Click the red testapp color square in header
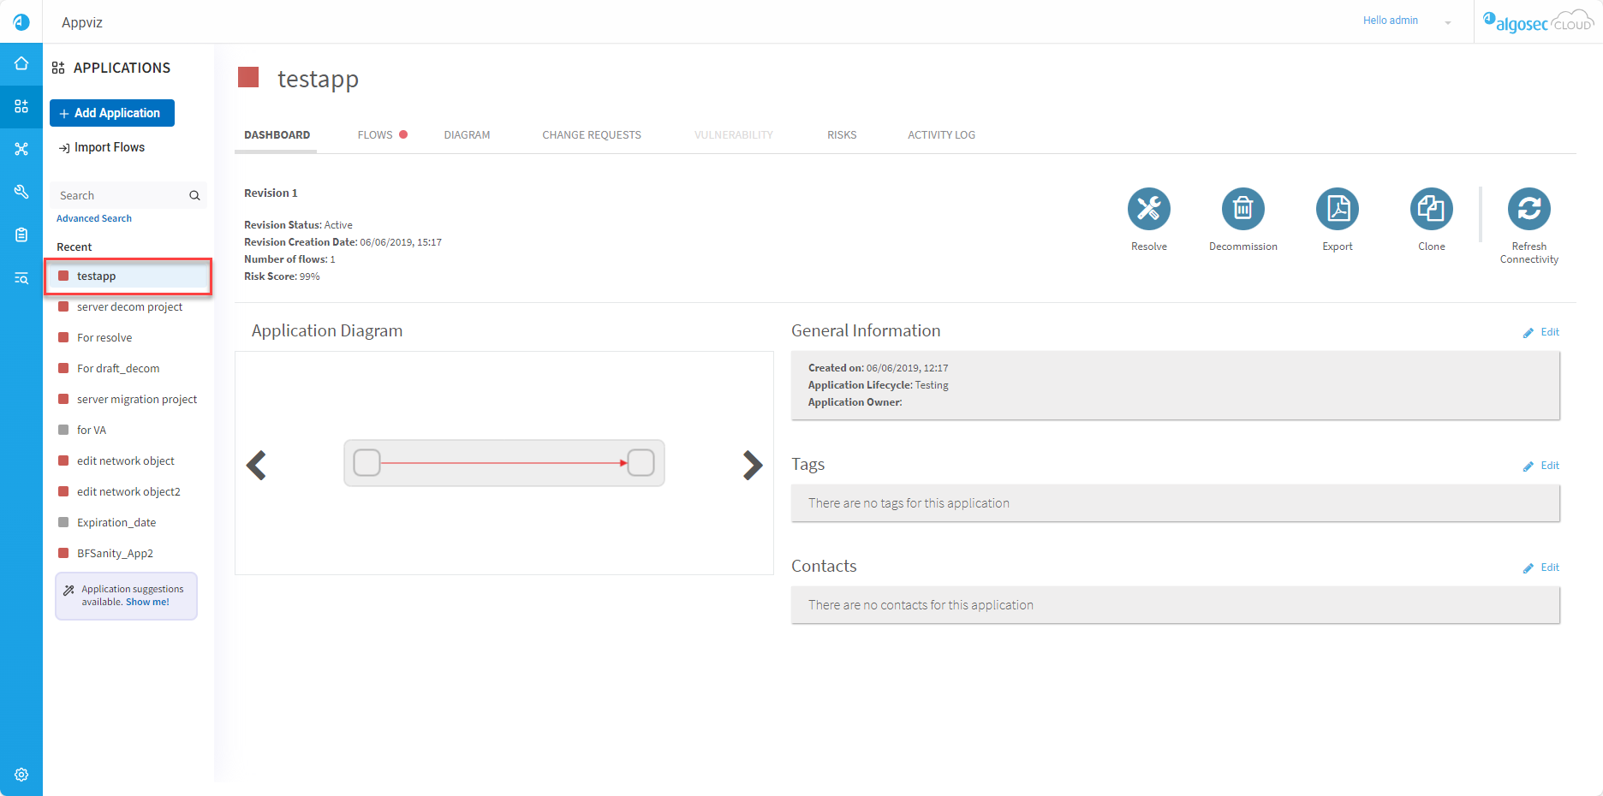Image resolution: width=1603 pixels, height=796 pixels. coord(248,78)
